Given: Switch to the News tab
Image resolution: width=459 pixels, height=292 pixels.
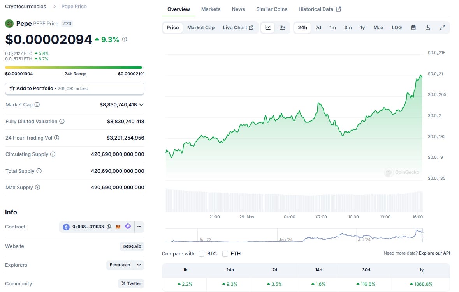Looking at the screenshot, I should [238, 9].
